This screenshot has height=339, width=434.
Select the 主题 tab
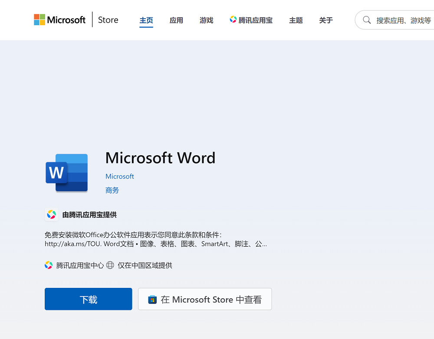click(296, 20)
